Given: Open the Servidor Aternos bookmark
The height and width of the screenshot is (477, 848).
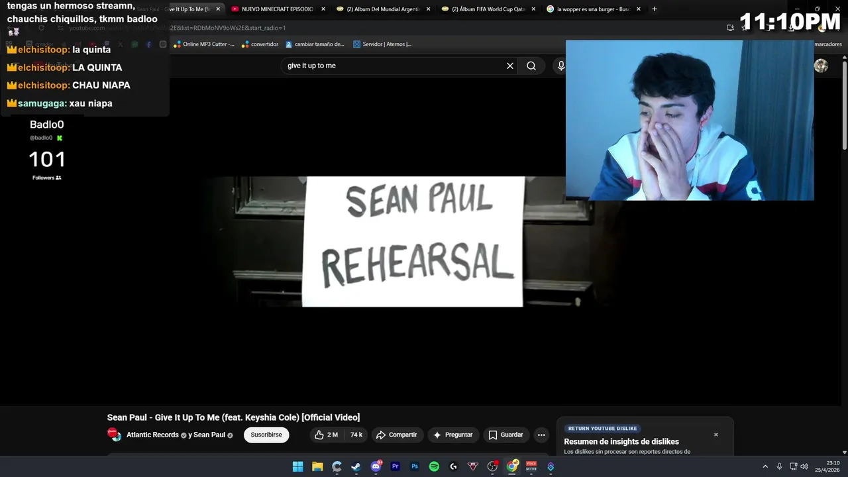Looking at the screenshot, I should [382, 44].
